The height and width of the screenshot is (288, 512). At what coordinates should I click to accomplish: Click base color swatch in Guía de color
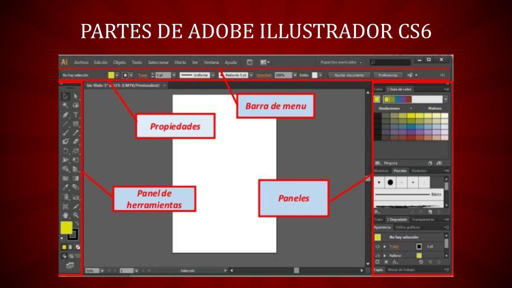(x=377, y=99)
